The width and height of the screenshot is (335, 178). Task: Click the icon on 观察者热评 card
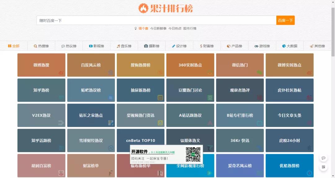coord(260,98)
